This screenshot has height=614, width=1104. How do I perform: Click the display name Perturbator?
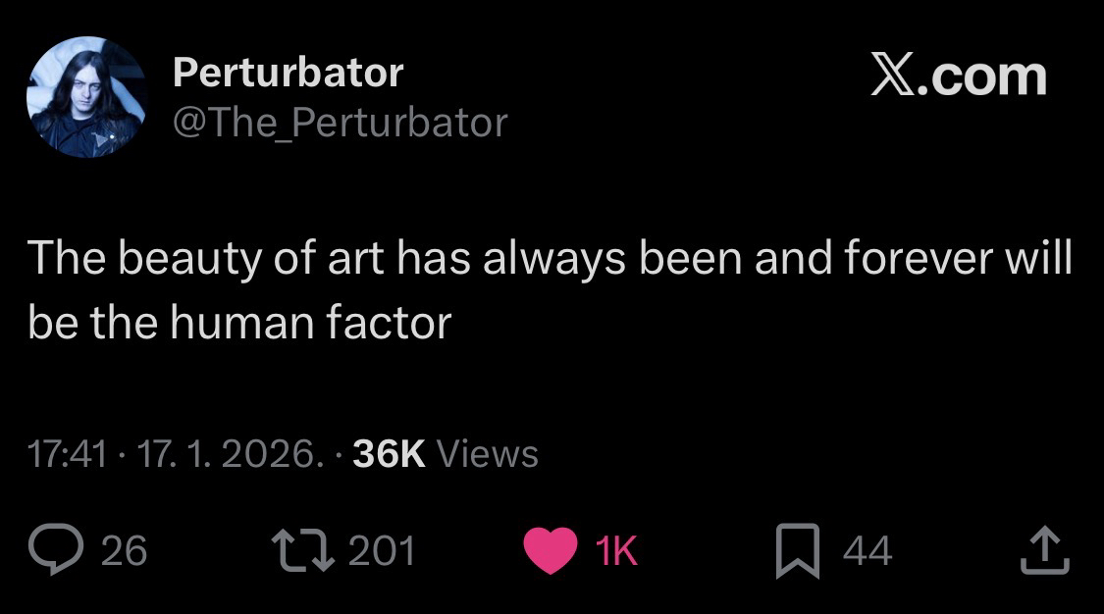(x=288, y=72)
